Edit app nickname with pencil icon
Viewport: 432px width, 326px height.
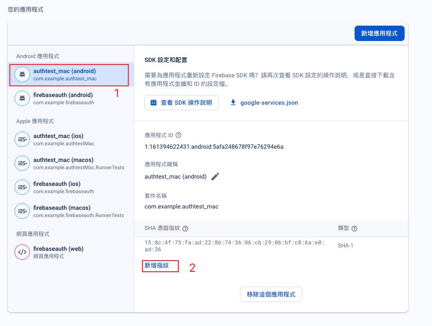215,176
